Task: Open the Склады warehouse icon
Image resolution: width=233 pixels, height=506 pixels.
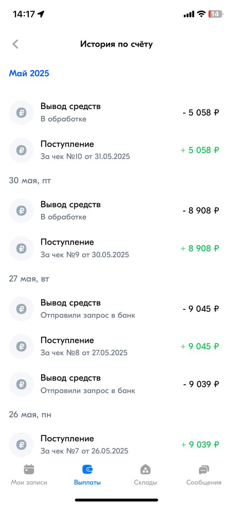Action: [x=145, y=469]
